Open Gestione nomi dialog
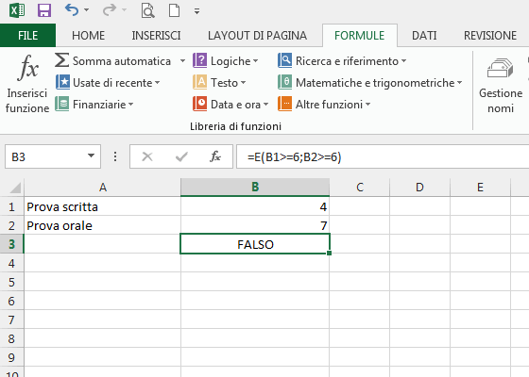This screenshot has width=529, height=377. point(501,86)
